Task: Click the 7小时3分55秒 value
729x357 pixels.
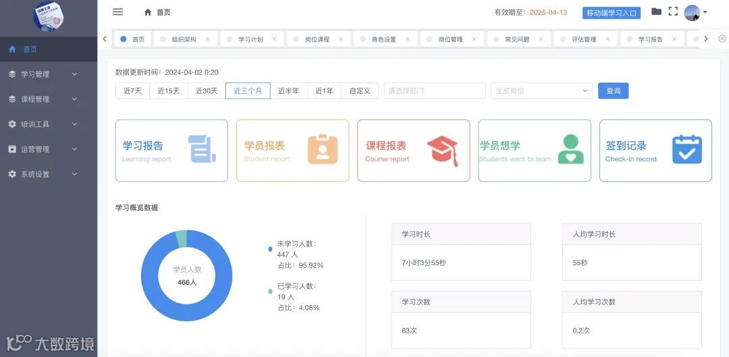Action: [423, 263]
